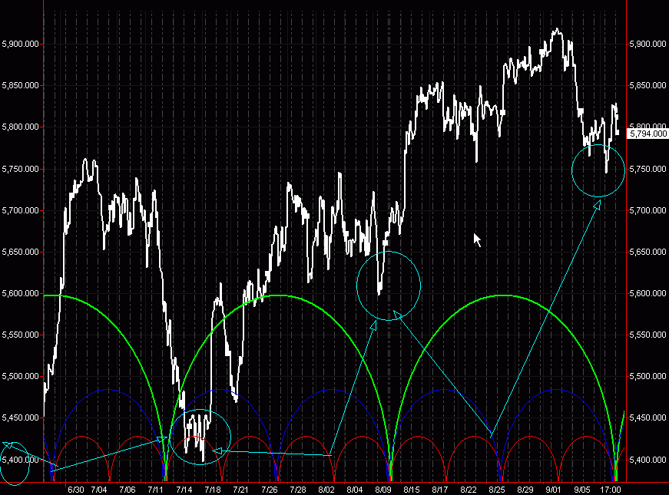The image size is (669, 495).
Task: Click the 8/29 date label
Action: [525, 490]
